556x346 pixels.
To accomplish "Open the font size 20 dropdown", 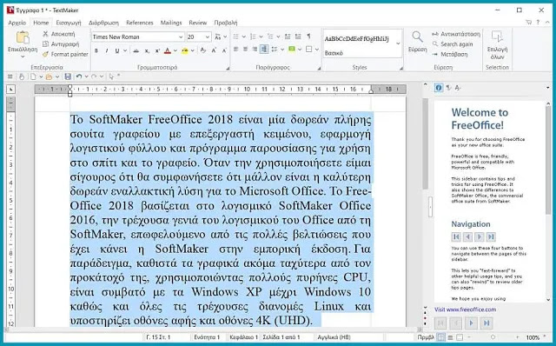I will click(208, 37).
